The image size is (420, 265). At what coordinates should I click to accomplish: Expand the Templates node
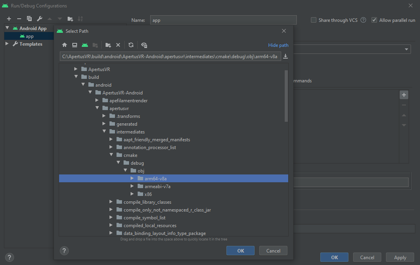click(x=7, y=44)
